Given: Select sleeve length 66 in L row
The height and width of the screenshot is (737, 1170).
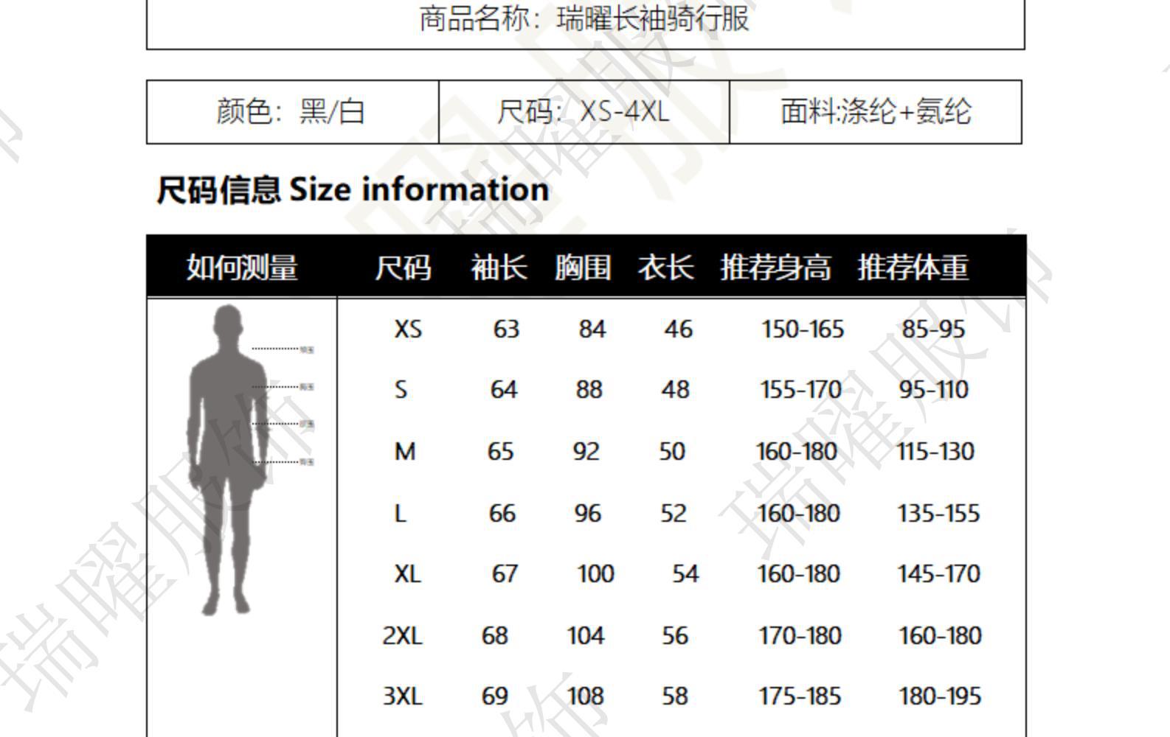Looking at the screenshot, I should pos(502,513).
